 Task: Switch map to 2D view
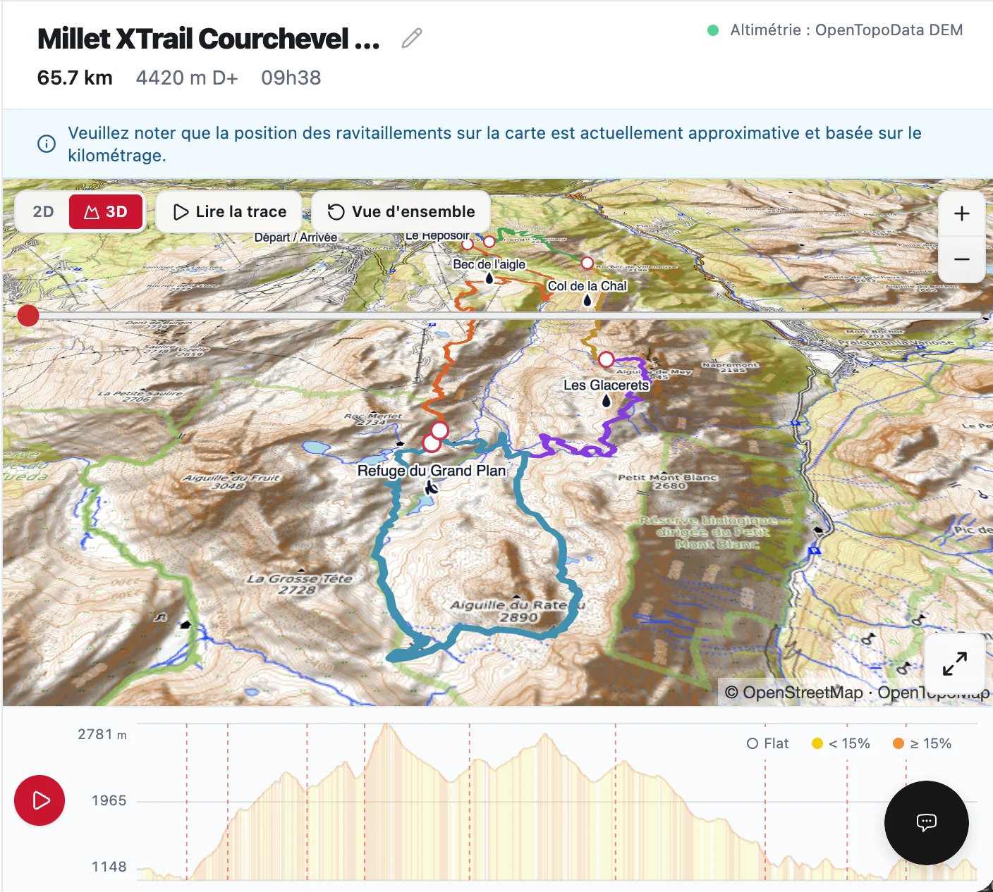[x=43, y=211]
